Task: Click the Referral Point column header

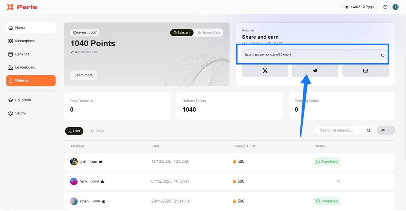Action: (244, 146)
